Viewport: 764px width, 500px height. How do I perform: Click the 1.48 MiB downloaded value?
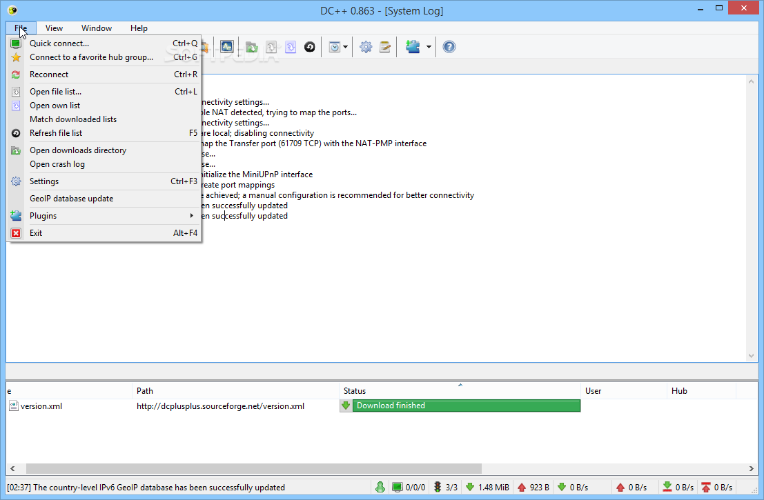tap(493, 488)
